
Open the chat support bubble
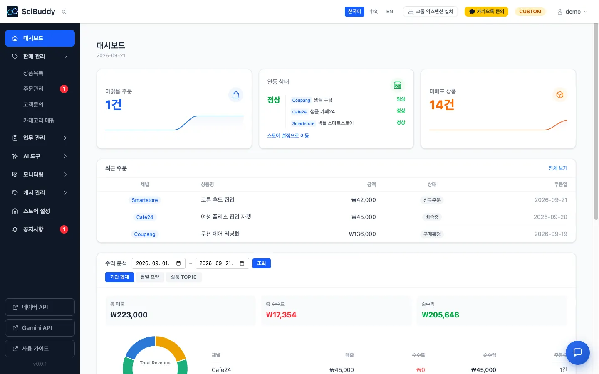(x=578, y=353)
